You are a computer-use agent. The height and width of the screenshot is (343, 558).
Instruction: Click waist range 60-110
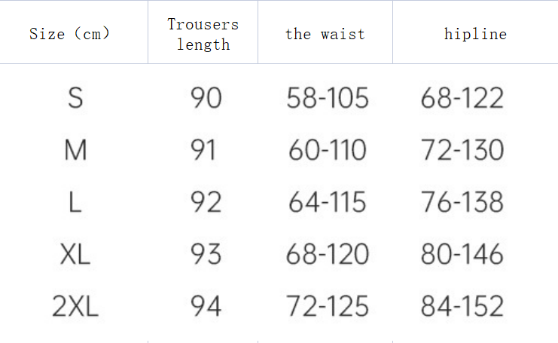[x=328, y=150]
